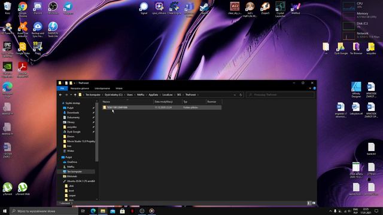The width and height of the screenshot is (383, 215).
Task: Open Mail app on the taskbar
Action: coord(113,211)
